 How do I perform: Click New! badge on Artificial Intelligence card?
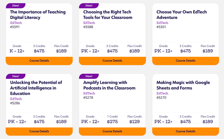16,76
